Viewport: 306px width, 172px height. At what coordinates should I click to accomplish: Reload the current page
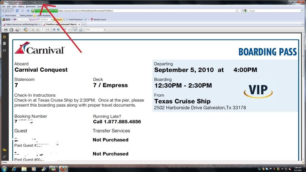(x=17, y=11)
